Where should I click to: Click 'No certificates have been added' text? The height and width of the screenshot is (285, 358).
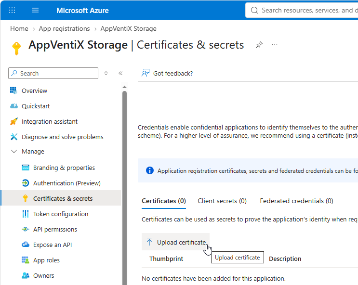tap(213, 279)
